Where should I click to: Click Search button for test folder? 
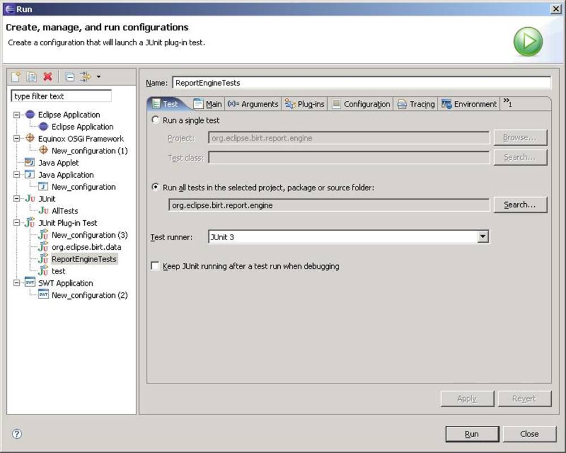520,205
